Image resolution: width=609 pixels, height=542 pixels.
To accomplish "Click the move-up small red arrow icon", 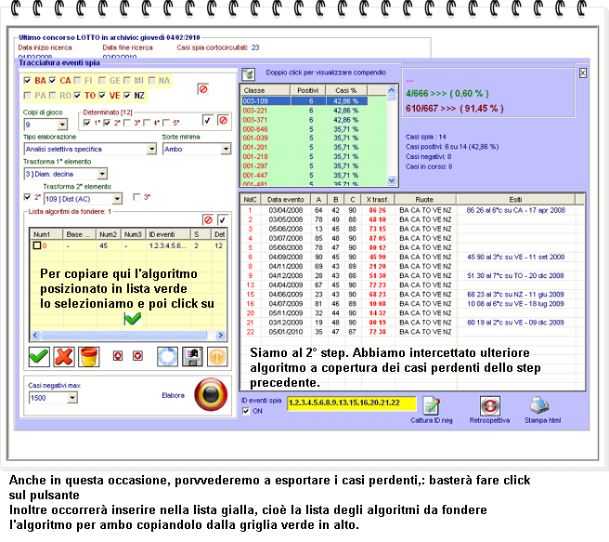I will pyautogui.click(x=118, y=355).
